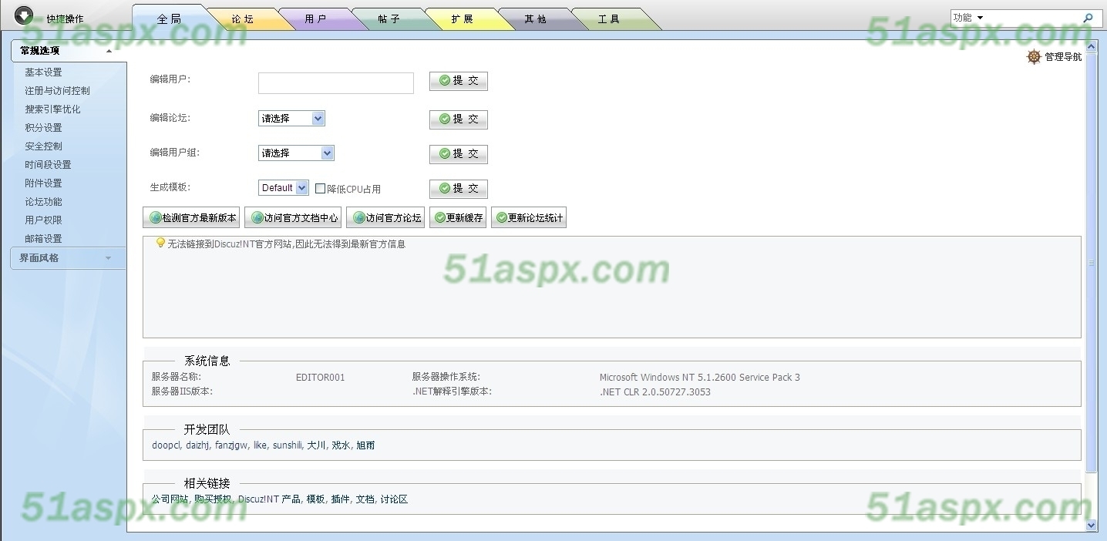Submit the 编辑论坛 selection

459,119
